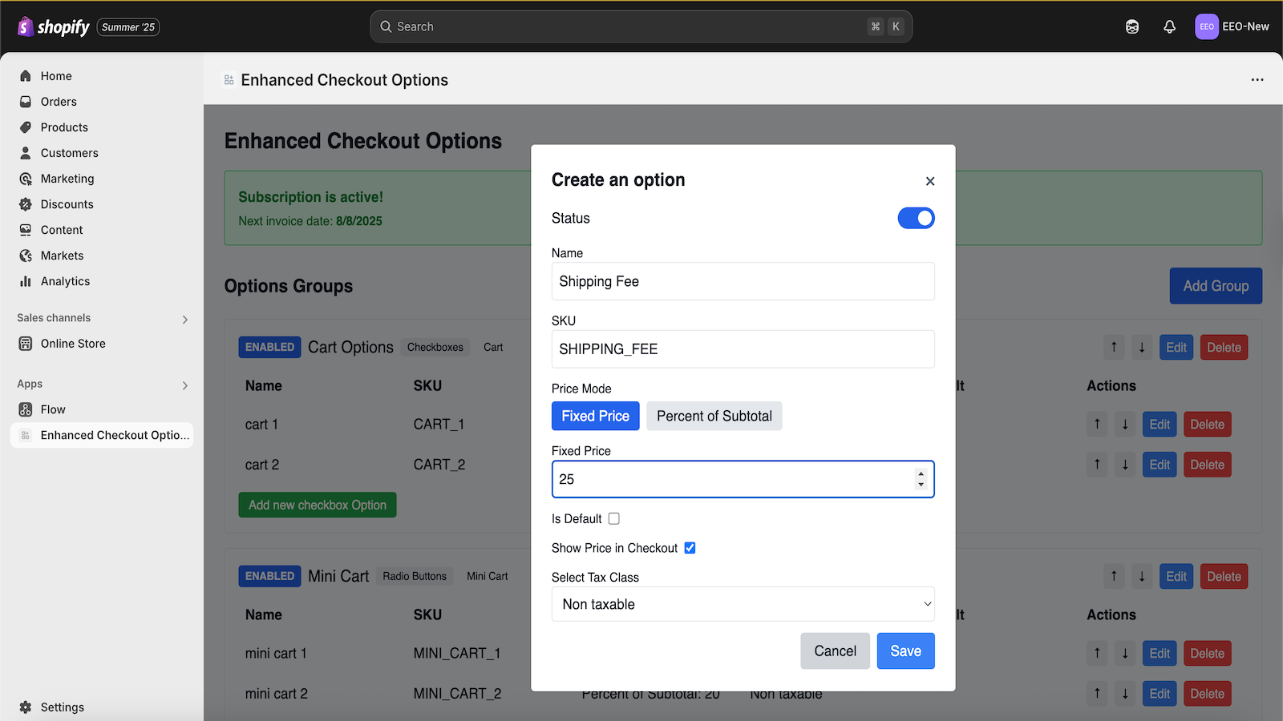Save the new option
Screen dimensions: 1283x721
point(905,651)
